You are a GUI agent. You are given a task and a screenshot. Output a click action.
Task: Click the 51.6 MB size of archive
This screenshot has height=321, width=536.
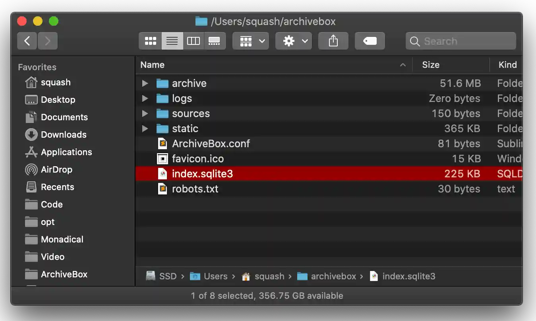[x=460, y=83]
